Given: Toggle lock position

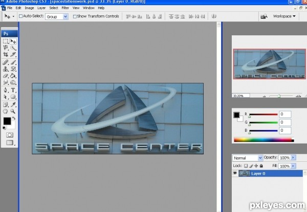Looking at the screenshot, I should [x=256, y=166].
